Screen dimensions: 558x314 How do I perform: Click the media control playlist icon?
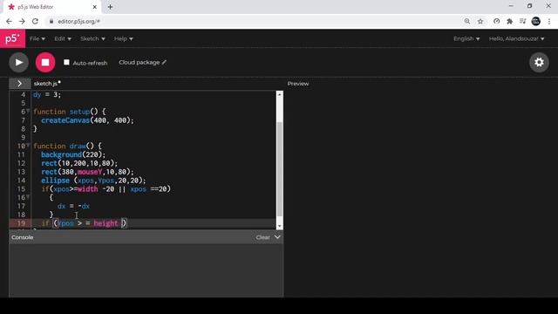(522, 21)
